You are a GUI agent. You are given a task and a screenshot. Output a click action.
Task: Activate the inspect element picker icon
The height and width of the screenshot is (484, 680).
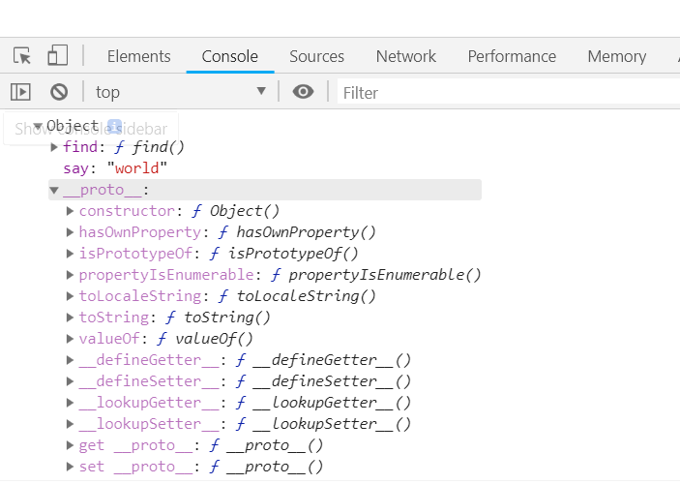pyautogui.click(x=22, y=56)
